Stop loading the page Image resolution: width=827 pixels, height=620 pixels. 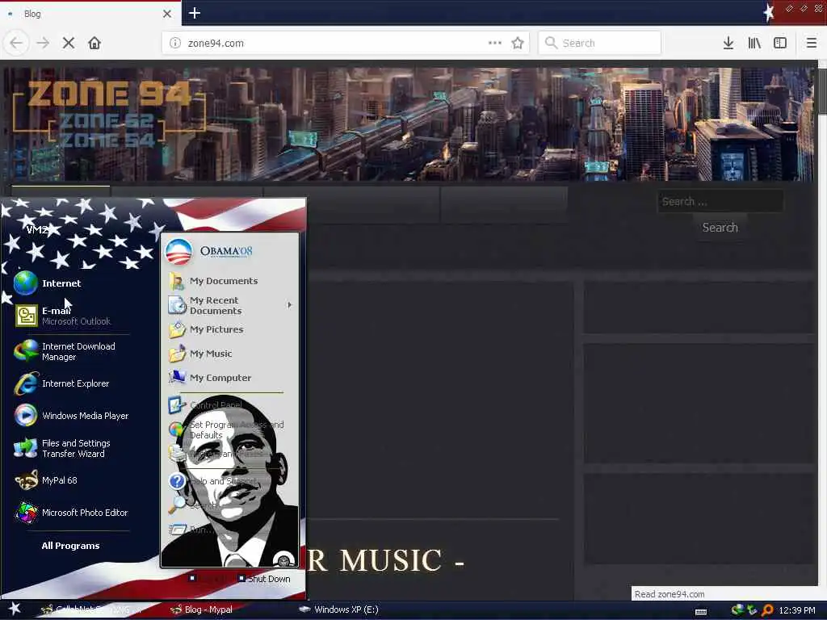[x=69, y=43]
